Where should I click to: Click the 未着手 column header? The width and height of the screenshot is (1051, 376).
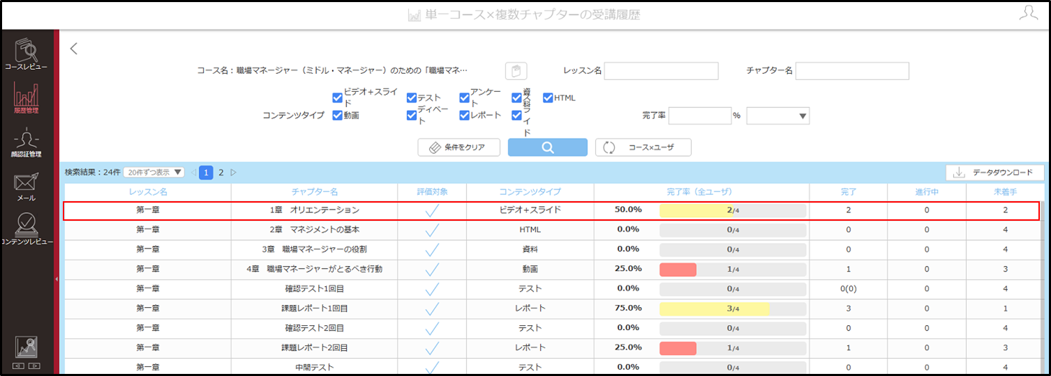pos(1005,191)
